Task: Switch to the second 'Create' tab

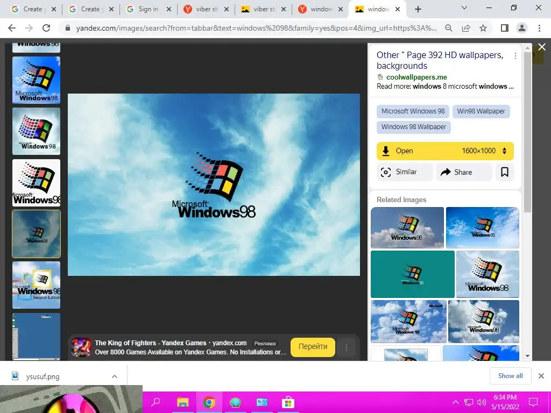Action: coord(90,9)
